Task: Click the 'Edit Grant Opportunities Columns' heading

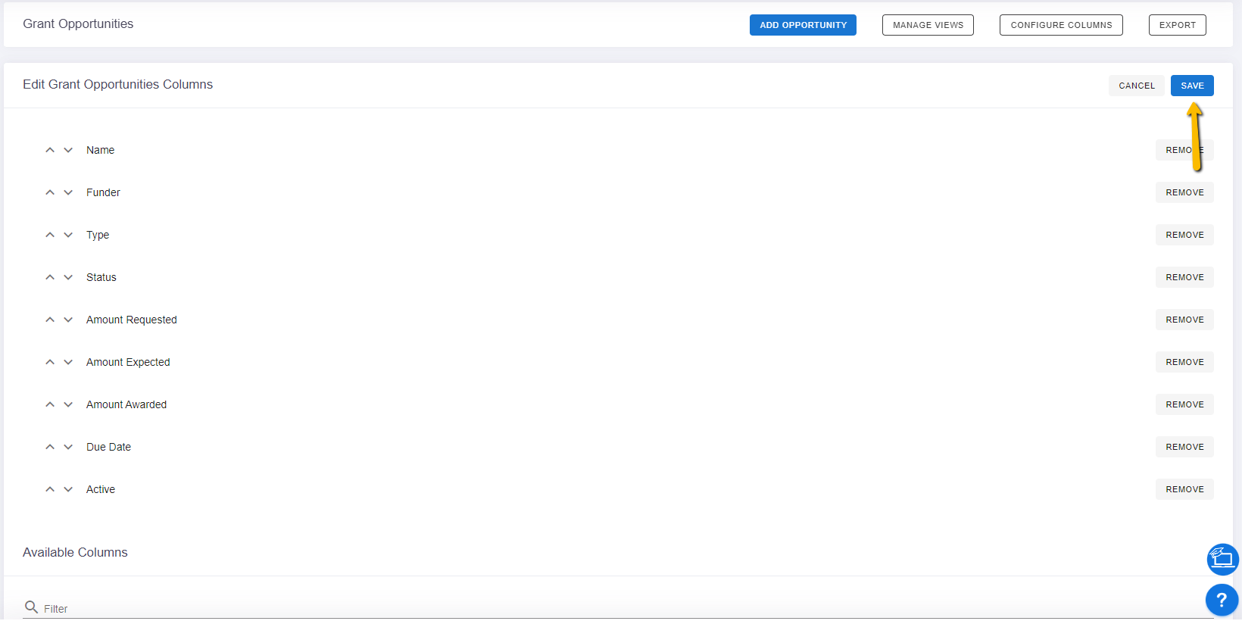Action: pyautogui.click(x=117, y=84)
